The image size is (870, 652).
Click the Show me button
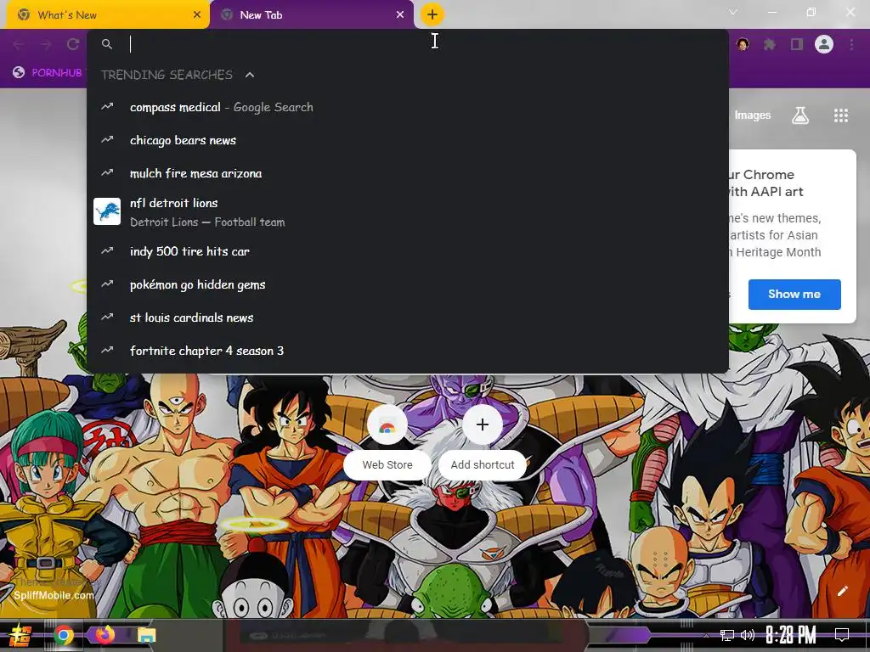(x=794, y=295)
